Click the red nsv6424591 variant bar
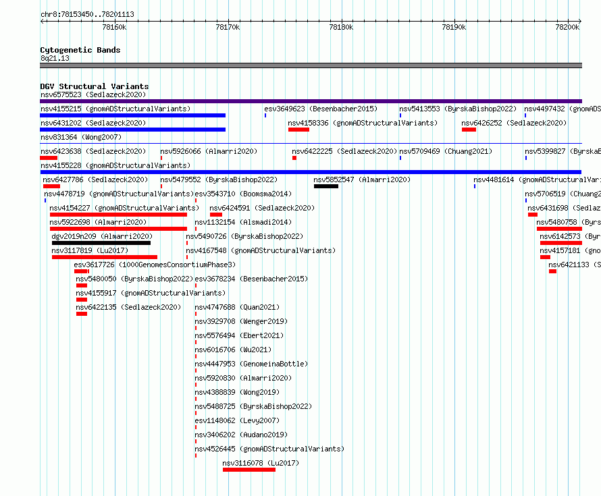 tap(216, 215)
